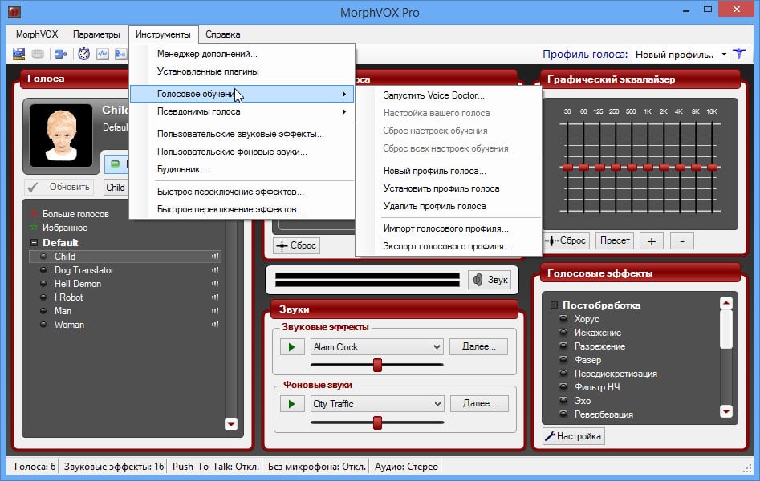
Task: Click Далее... next to Alarm Clock
Action: [x=478, y=347]
